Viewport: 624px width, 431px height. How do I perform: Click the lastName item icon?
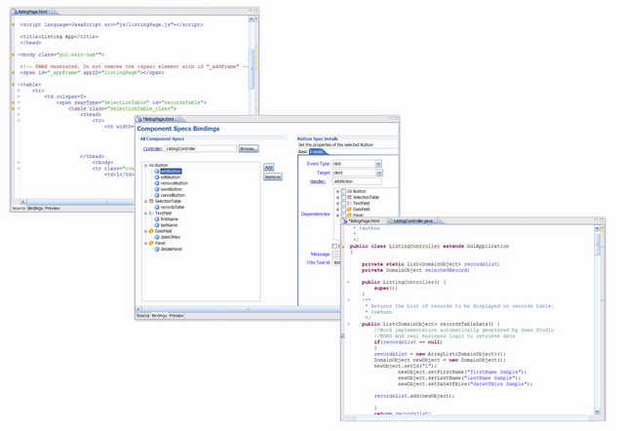(157, 225)
